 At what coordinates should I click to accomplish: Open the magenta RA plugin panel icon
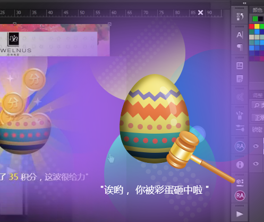click(x=240, y=195)
